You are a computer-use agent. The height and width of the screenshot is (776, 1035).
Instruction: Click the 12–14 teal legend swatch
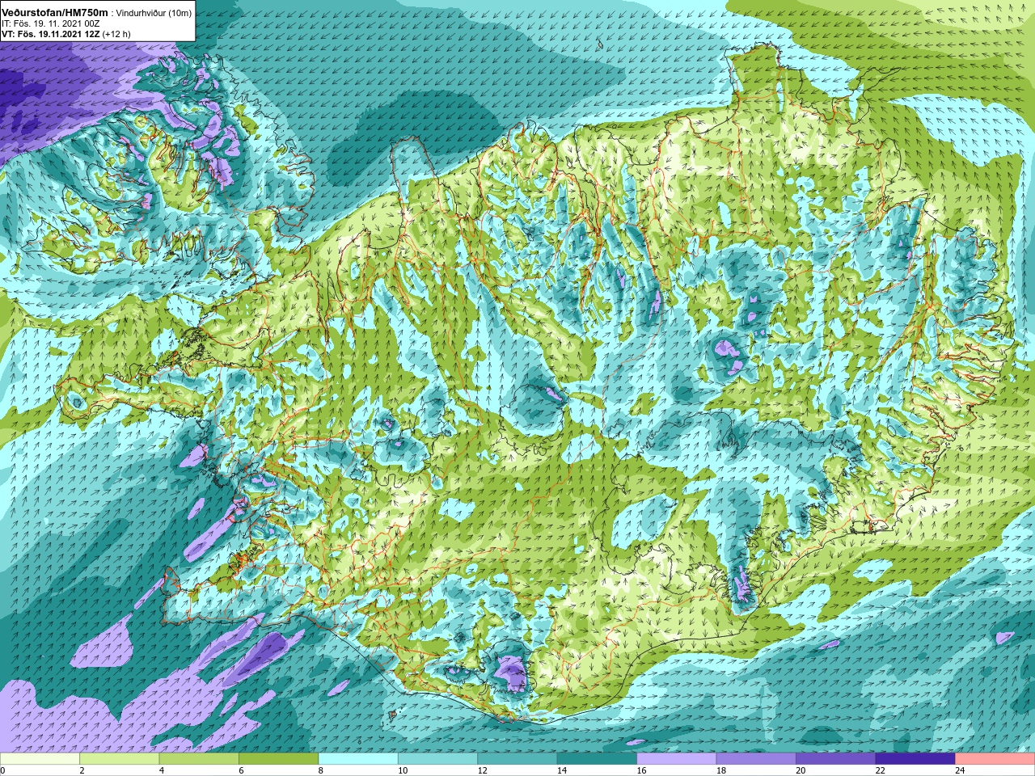[x=517, y=759]
